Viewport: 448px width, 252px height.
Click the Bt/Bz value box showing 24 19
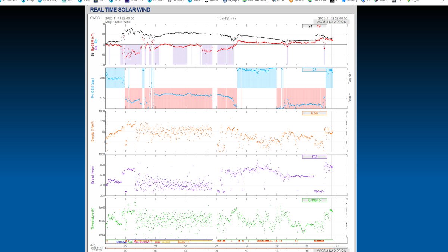point(315,26)
